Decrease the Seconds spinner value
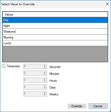Image resolution: width=111 pixels, height=112 pixels. click(45, 67)
